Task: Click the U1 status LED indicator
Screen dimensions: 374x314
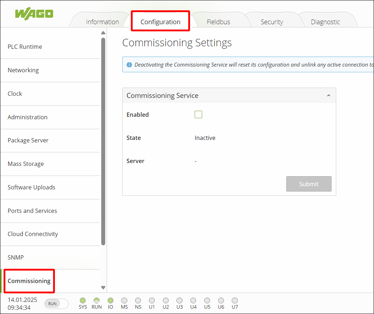Action: pos(152,300)
